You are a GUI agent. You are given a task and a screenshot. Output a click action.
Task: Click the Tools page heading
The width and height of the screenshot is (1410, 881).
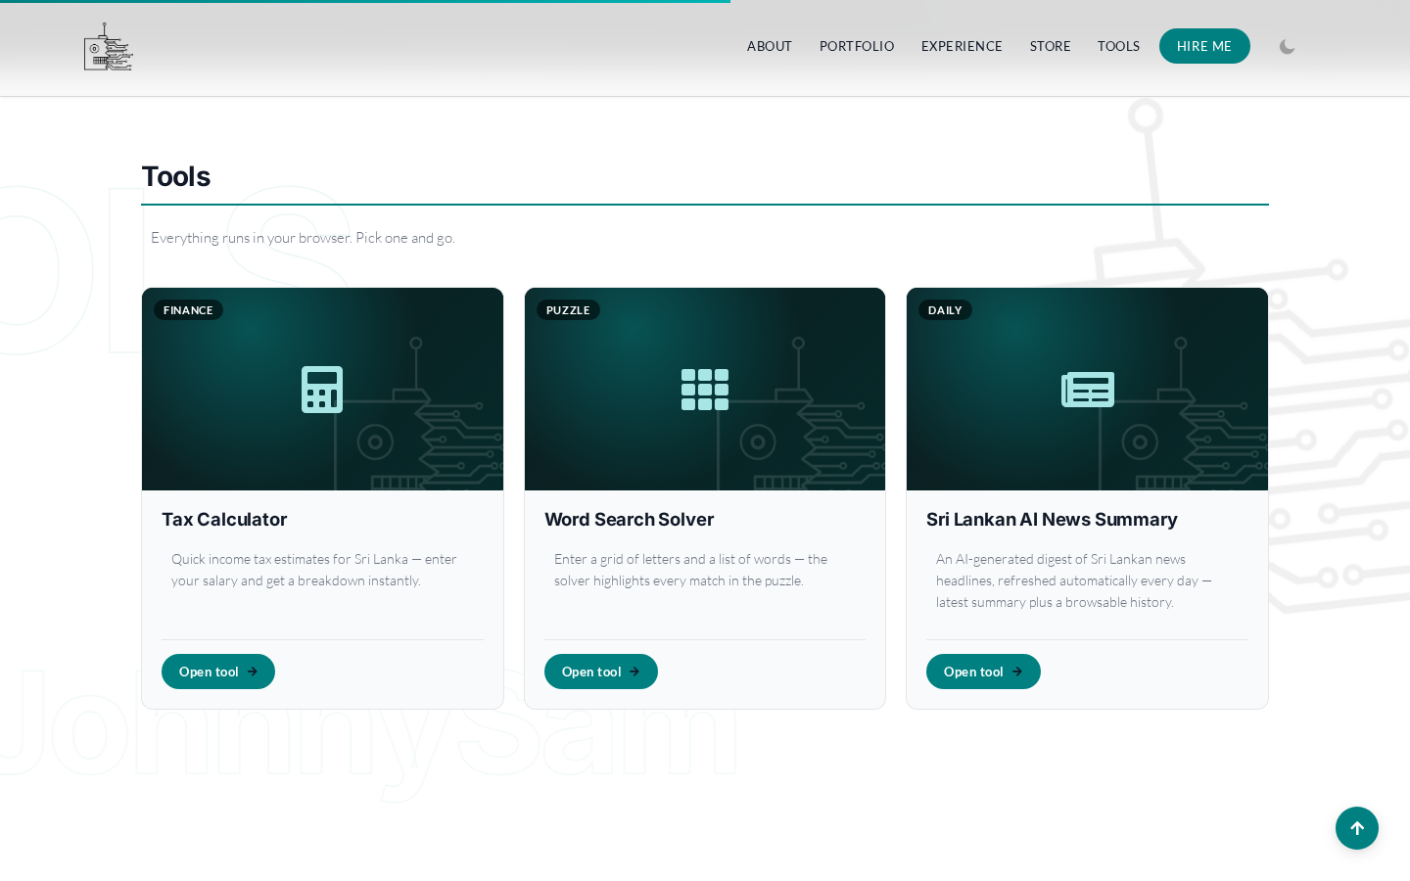(176, 176)
